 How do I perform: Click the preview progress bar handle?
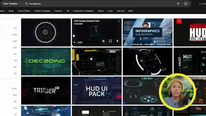click(x=72, y=46)
